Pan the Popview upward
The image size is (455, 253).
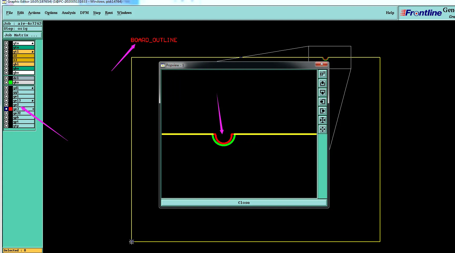(322, 83)
